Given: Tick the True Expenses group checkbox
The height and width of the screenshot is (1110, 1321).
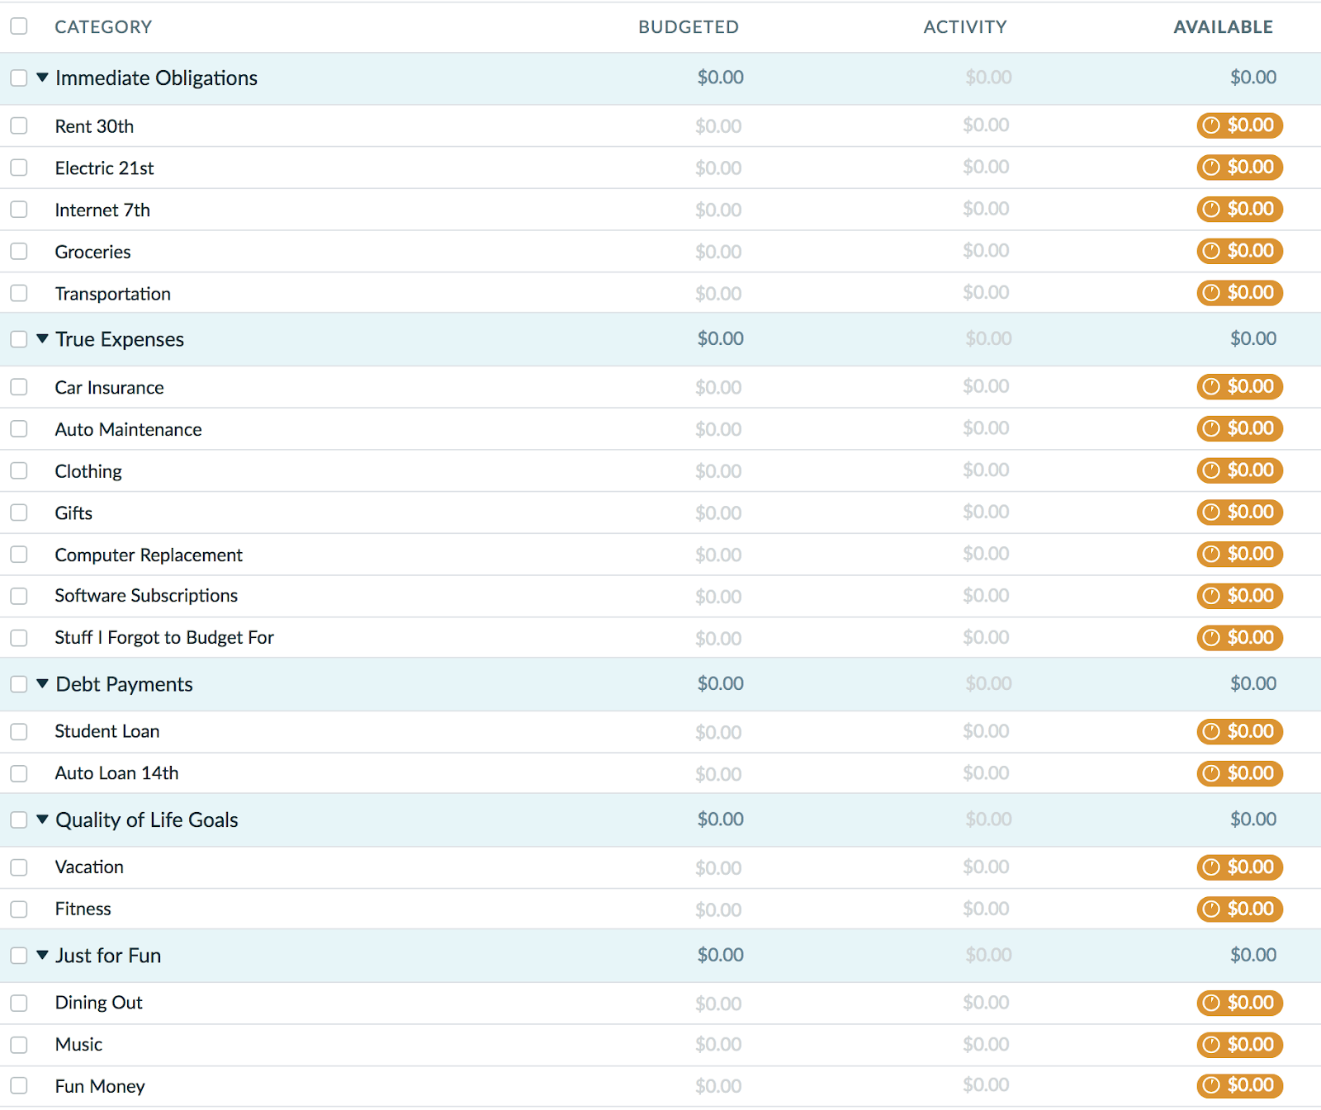Looking at the screenshot, I should (x=19, y=339).
